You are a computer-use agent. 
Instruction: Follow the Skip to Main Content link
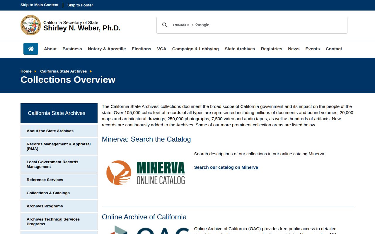pyautogui.click(x=40, y=5)
